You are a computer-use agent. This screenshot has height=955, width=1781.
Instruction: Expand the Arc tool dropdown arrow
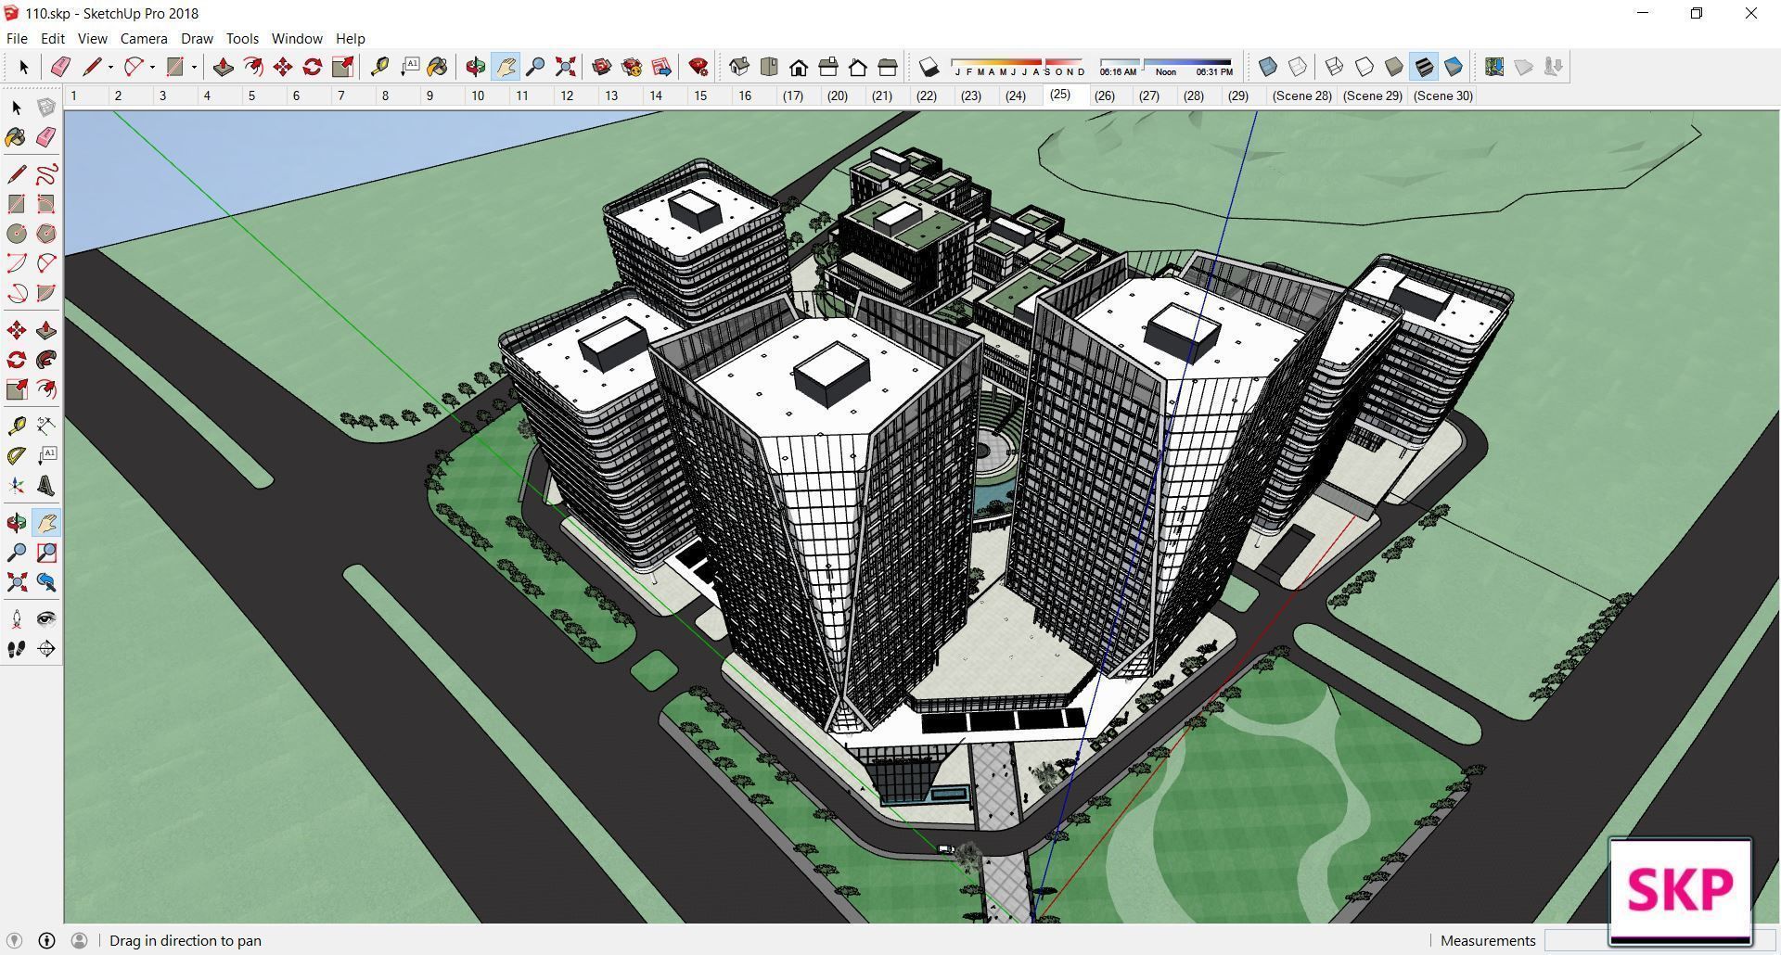tap(152, 67)
